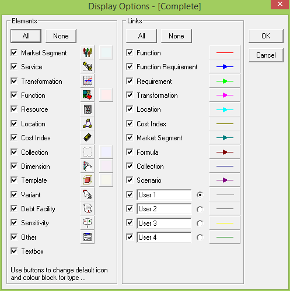290x291 pixels.
Task: Change the Template element cube icon
Action: point(88,180)
